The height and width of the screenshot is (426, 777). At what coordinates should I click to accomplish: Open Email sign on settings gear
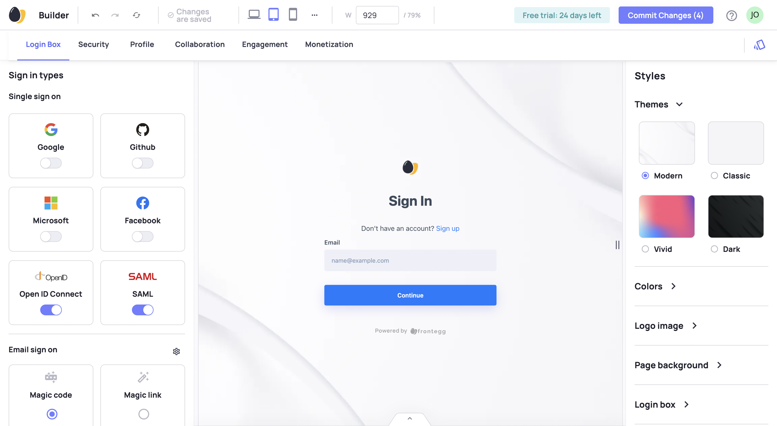[176, 351]
